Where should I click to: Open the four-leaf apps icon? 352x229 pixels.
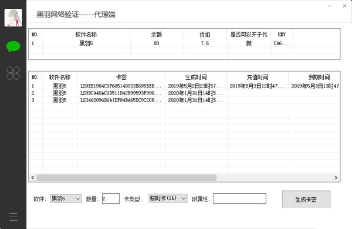click(x=13, y=73)
